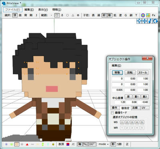This screenshot has height=149, width=160.
Task: Click the スケール scale button
Action: (143, 73)
